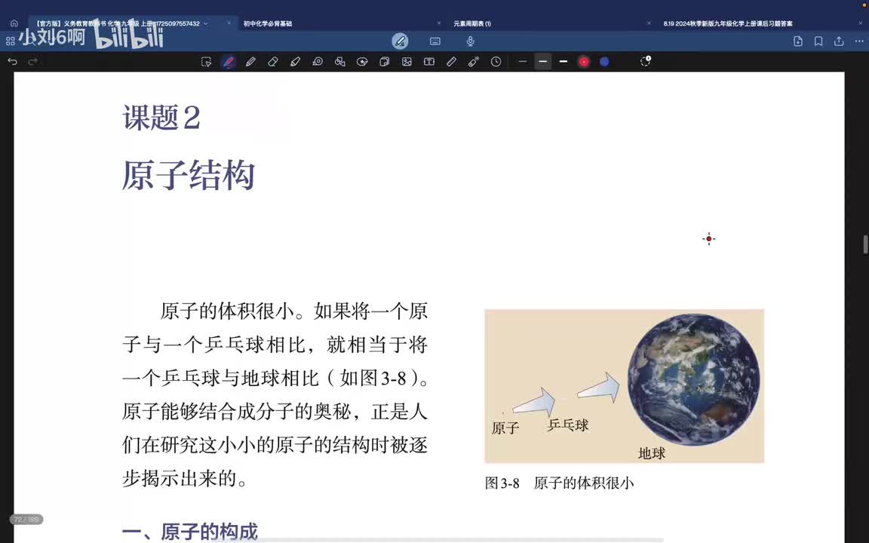Click the vertical scrollbar handle
This screenshot has width=869, height=543.
coord(865,244)
